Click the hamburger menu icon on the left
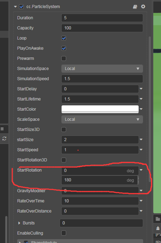The width and height of the screenshot is (161, 243). point(2,129)
